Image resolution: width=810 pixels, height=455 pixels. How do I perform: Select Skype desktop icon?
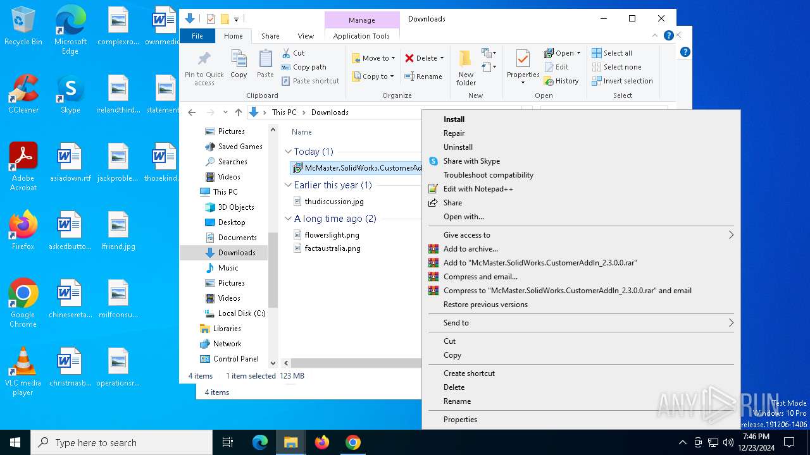[70, 95]
